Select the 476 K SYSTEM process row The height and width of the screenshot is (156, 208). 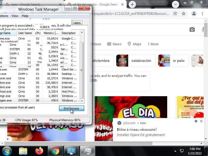(40, 100)
